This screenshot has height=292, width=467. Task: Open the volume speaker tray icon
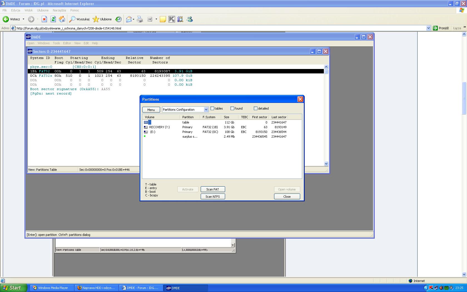(441, 288)
